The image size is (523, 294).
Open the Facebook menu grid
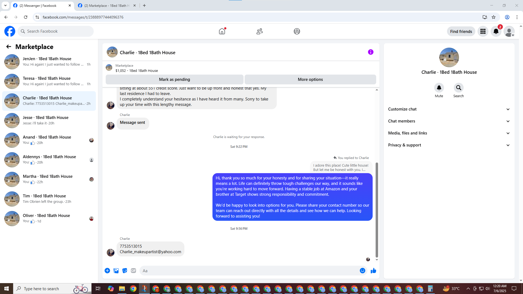click(483, 31)
